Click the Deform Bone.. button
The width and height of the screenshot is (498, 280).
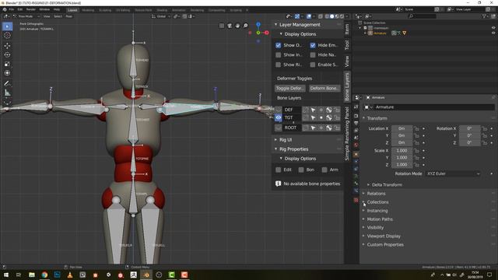point(324,88)
